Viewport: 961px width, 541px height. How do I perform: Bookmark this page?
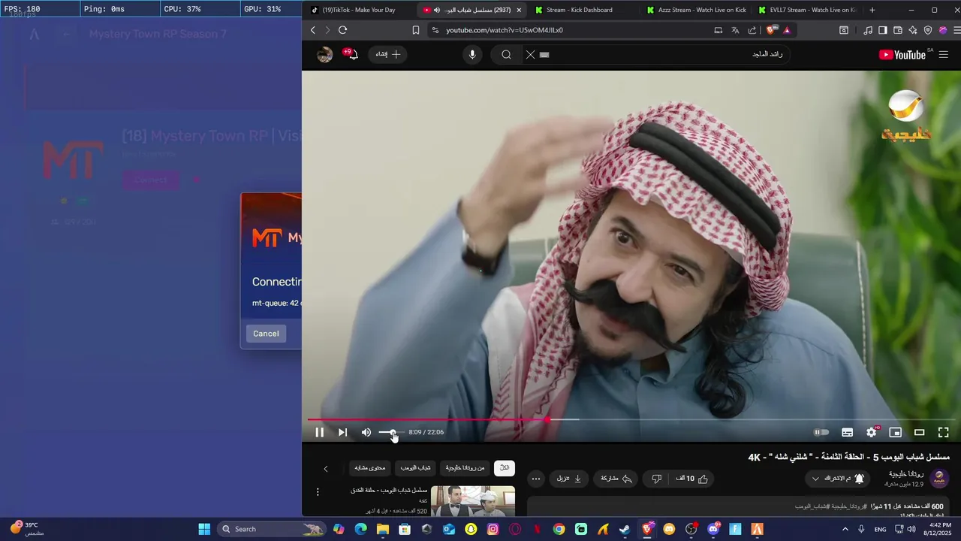click(416, 30)
